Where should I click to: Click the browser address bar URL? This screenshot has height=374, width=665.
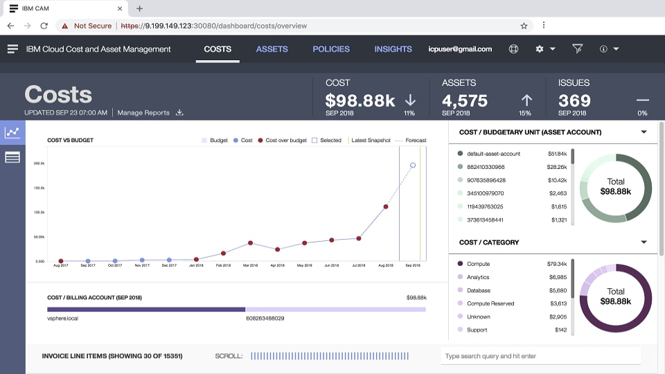(214, 26)
